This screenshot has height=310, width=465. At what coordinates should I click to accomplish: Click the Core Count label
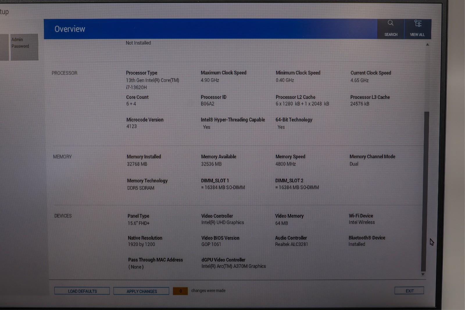point(137,97)
